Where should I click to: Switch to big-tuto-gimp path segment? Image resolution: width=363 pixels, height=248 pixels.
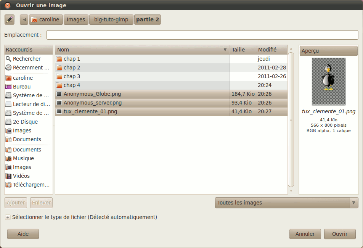click(111, 19)
